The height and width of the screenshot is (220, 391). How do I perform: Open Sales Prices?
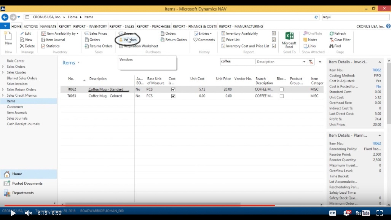click(x=96, y=33)
